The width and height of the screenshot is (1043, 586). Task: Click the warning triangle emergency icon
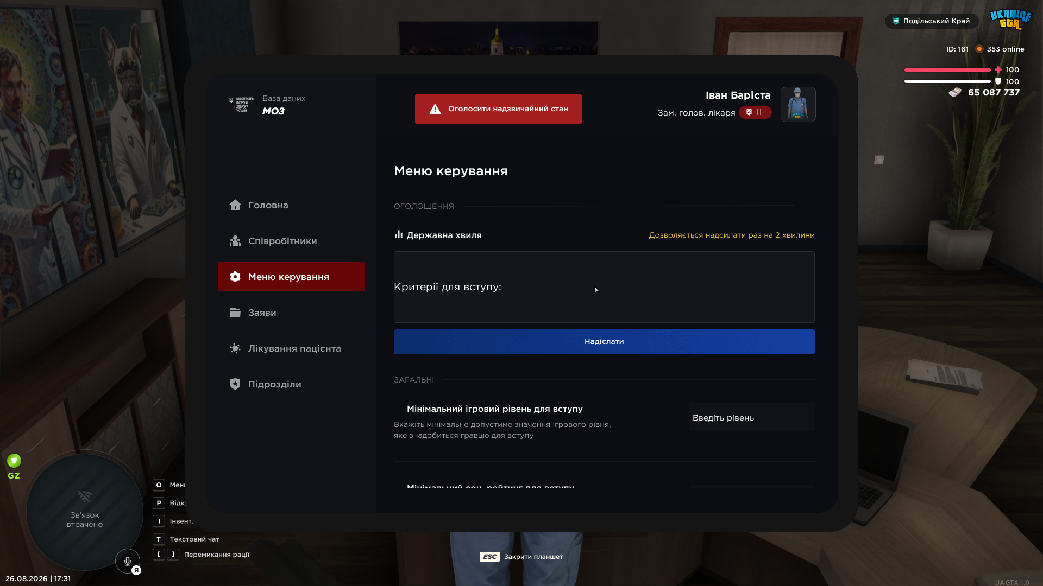[x=435, y=109]
